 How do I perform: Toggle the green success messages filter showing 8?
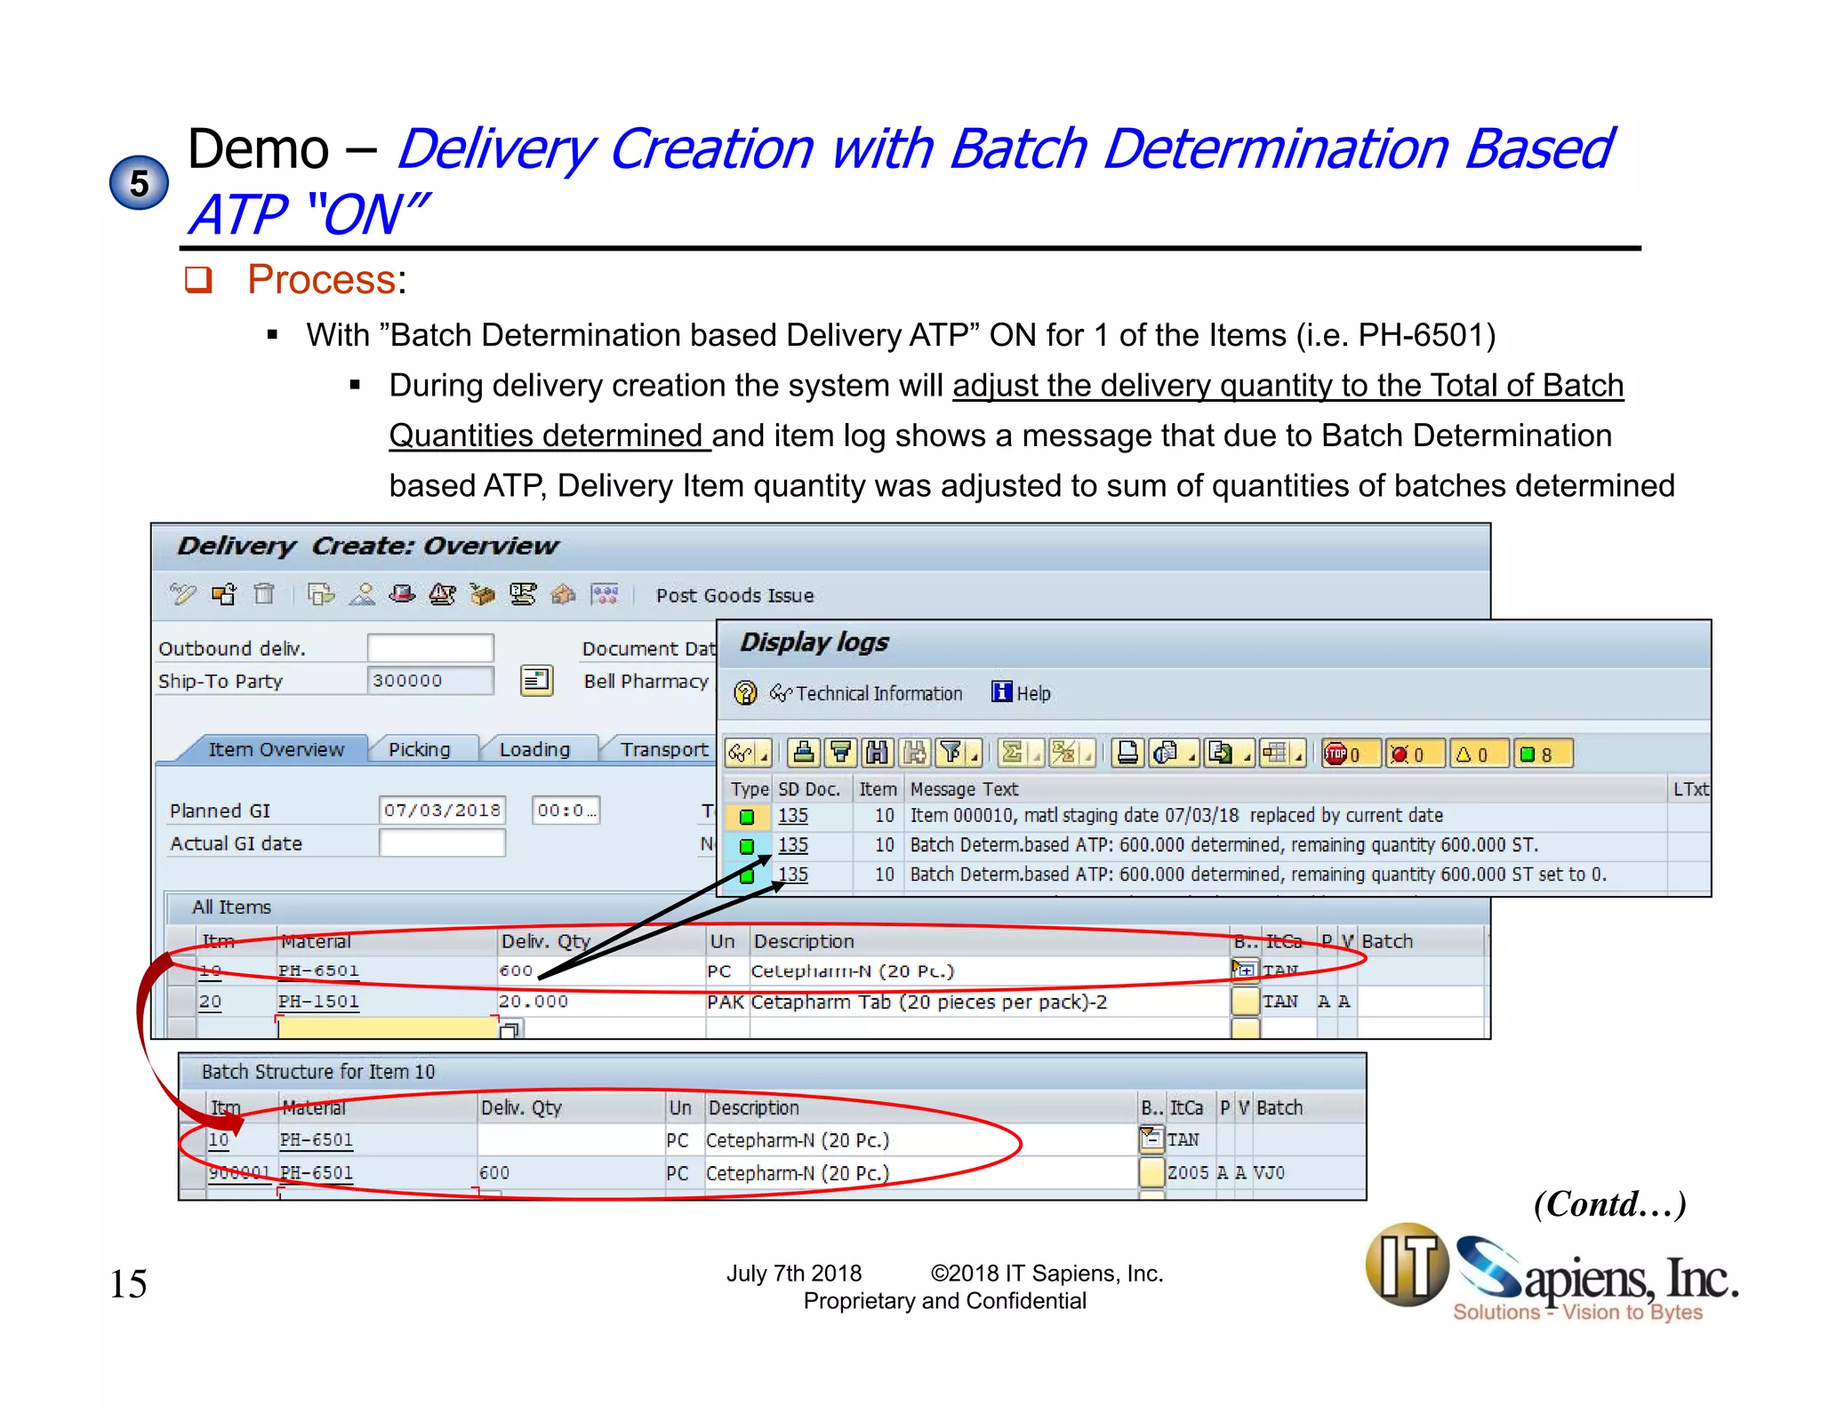pos(1542,755)
